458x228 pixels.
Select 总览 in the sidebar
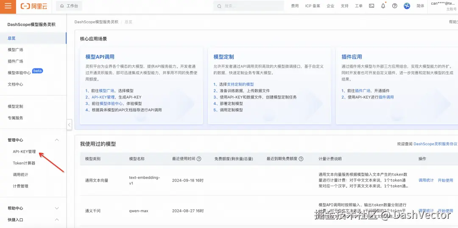click(33, 38)
